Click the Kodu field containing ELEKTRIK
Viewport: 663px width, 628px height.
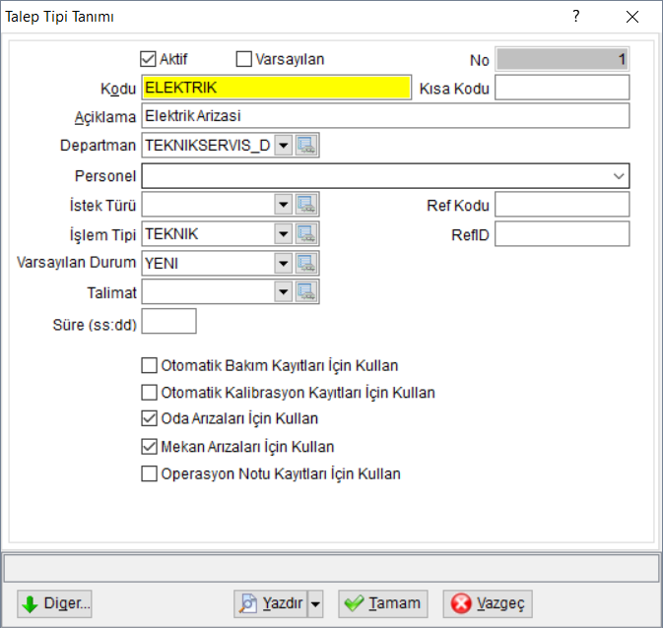coord(277,88)
